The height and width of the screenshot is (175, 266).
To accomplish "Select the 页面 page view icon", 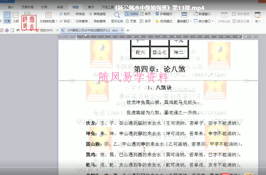I will point(7,17).
